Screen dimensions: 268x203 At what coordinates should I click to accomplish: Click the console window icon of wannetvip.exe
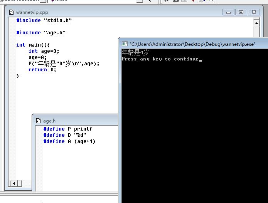point(125,44)
